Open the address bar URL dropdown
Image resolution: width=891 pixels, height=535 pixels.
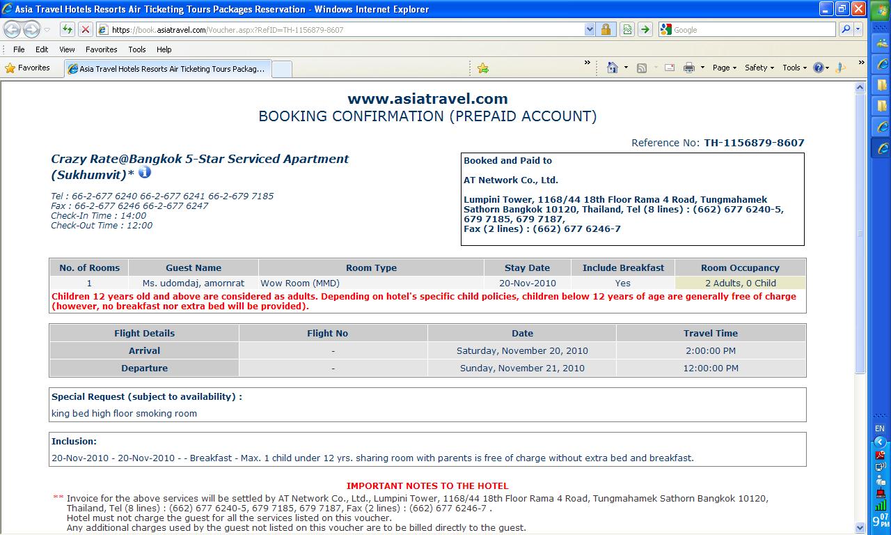click(590, 29)
